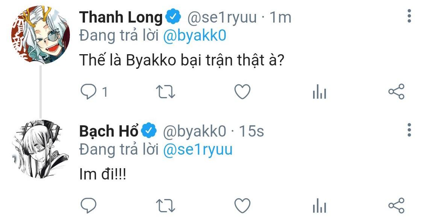433x219 pixels.
Task: Reply to Bạch Hổ's tweet
Action: pyautogui.click(x=89, y=205)
